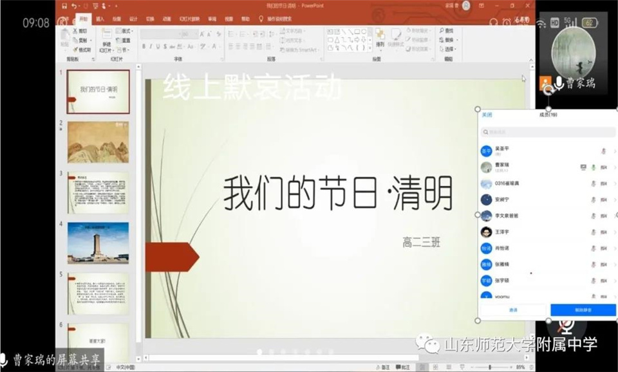Click screen-share icon beside 曹家瑞
618x372 pixels.
(583, 167)
